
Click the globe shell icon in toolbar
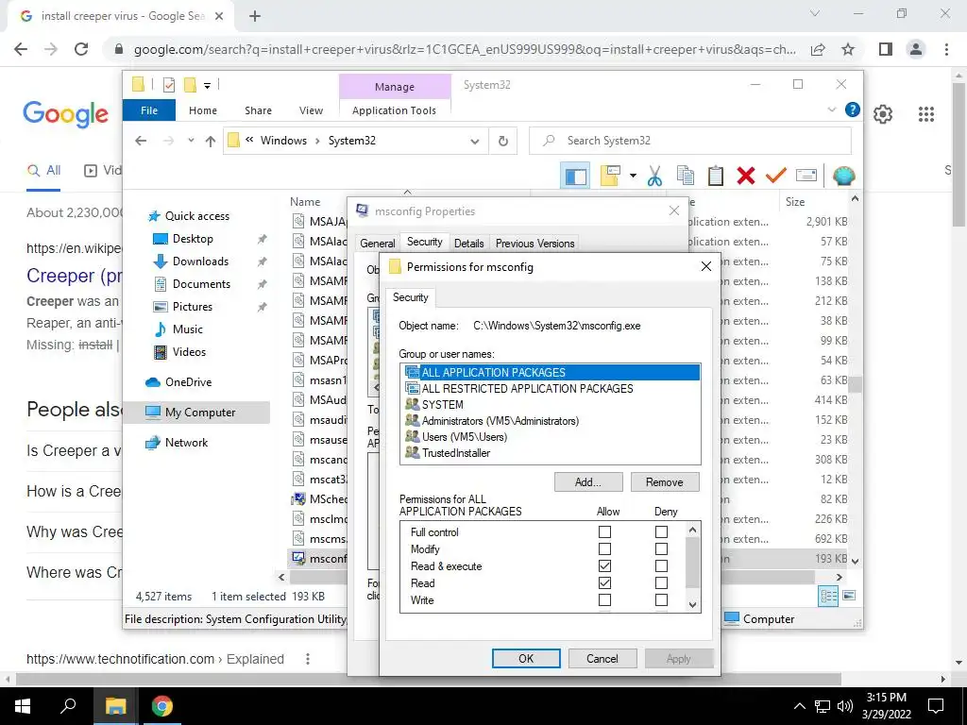point(843,176)
